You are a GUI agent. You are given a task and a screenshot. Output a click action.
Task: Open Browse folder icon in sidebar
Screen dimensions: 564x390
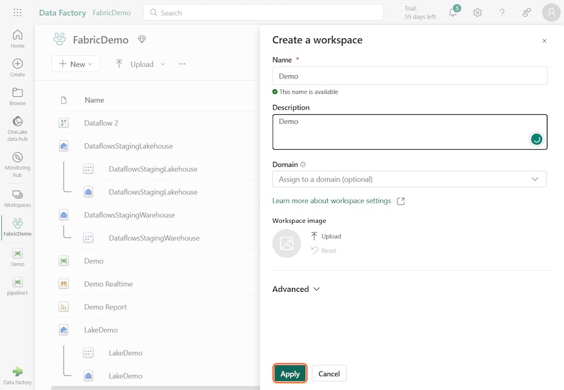pos(17,96)
